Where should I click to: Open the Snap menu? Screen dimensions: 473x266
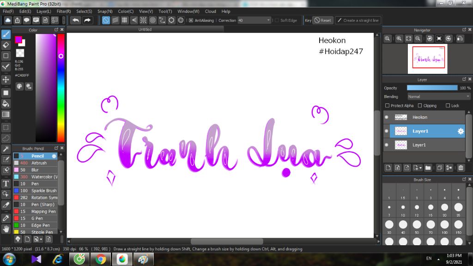point(105,11)
